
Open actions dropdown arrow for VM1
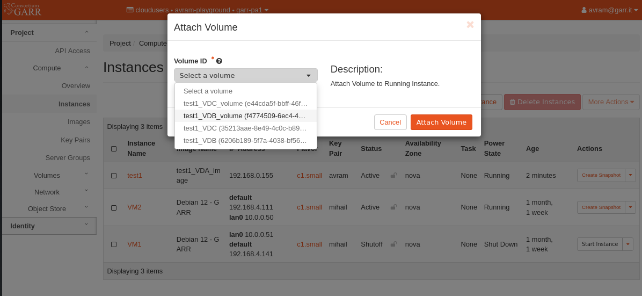click(x=628, y=244)
